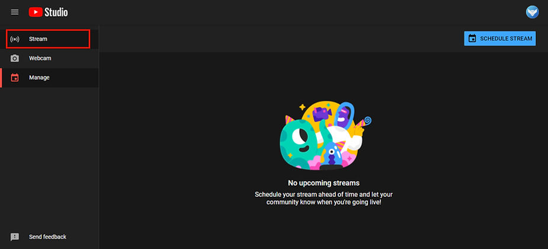The width and height of the screenshot is (548, 249).
Task: Click the Send feedback icon
Action: coord(15,237)
